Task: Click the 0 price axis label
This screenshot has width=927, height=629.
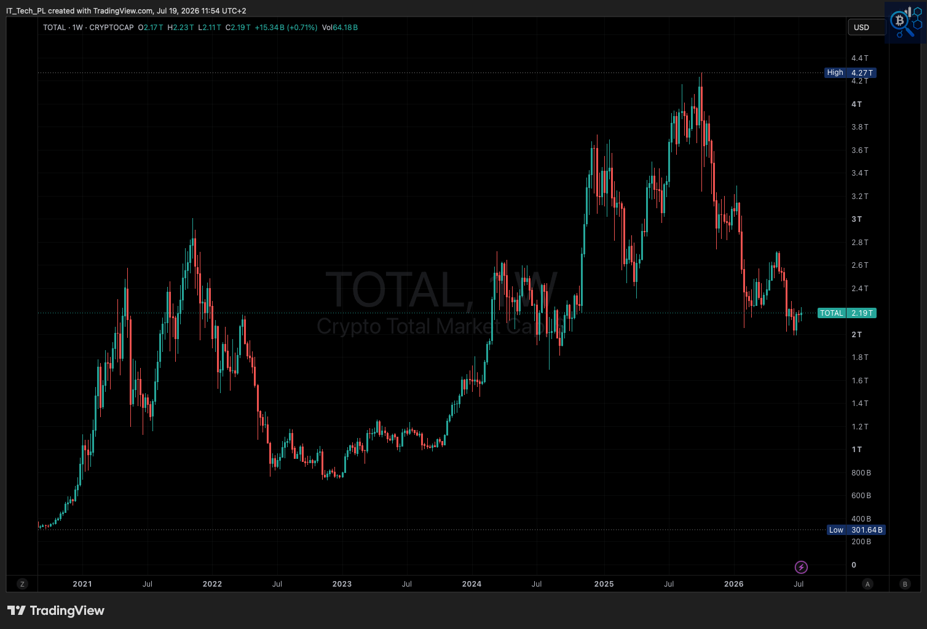Action: pos(854,565)
